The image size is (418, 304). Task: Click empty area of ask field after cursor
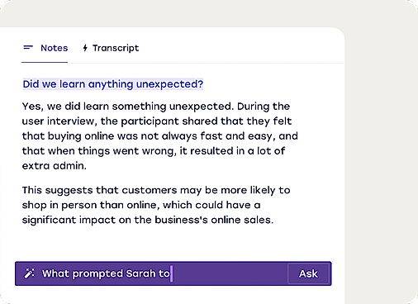(x=229, y=273)
